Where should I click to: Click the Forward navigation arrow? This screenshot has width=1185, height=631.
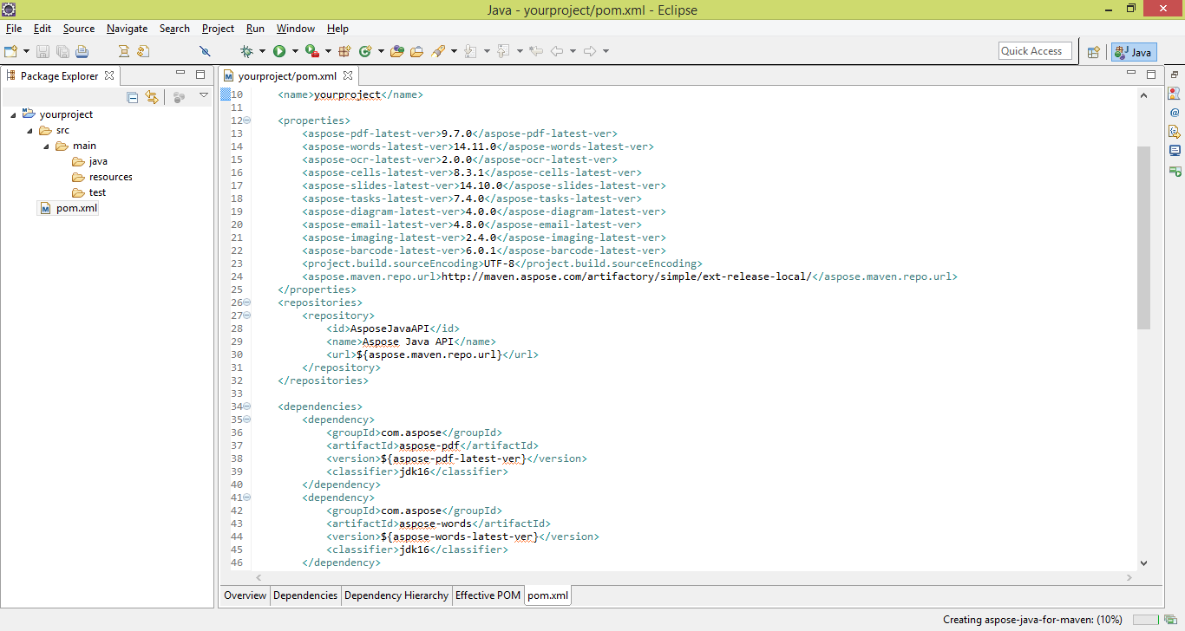[x=590, y=51]
